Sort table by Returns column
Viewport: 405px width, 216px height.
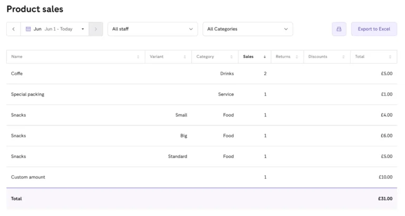[287, 56]
